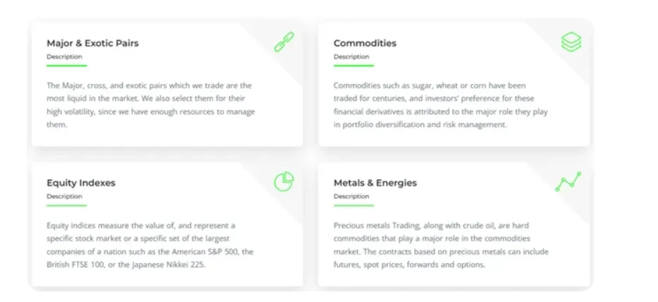Viewport: 658px width, 302px height.
Task: Click green underline in Equity Indexes card
Action: click(66, 205)
